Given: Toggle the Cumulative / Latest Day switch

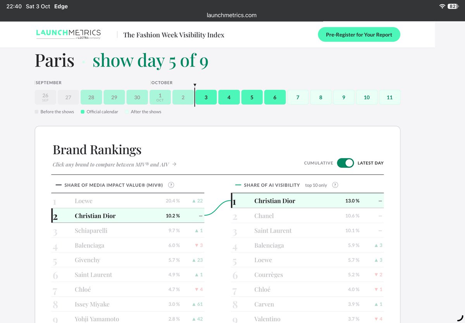Looking at the screenshot, I should pyautogui.click(x=345, y=163).
